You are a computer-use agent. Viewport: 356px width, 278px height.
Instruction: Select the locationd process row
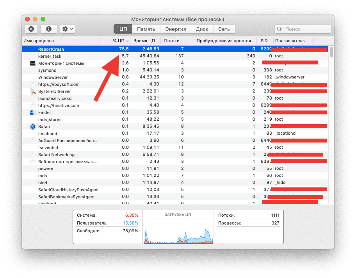click(x=175, y=134)
